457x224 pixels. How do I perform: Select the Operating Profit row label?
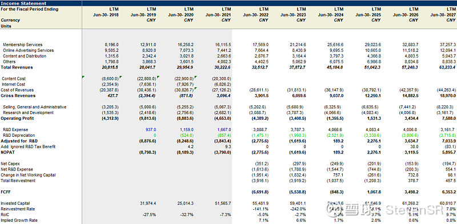point(17,119)
